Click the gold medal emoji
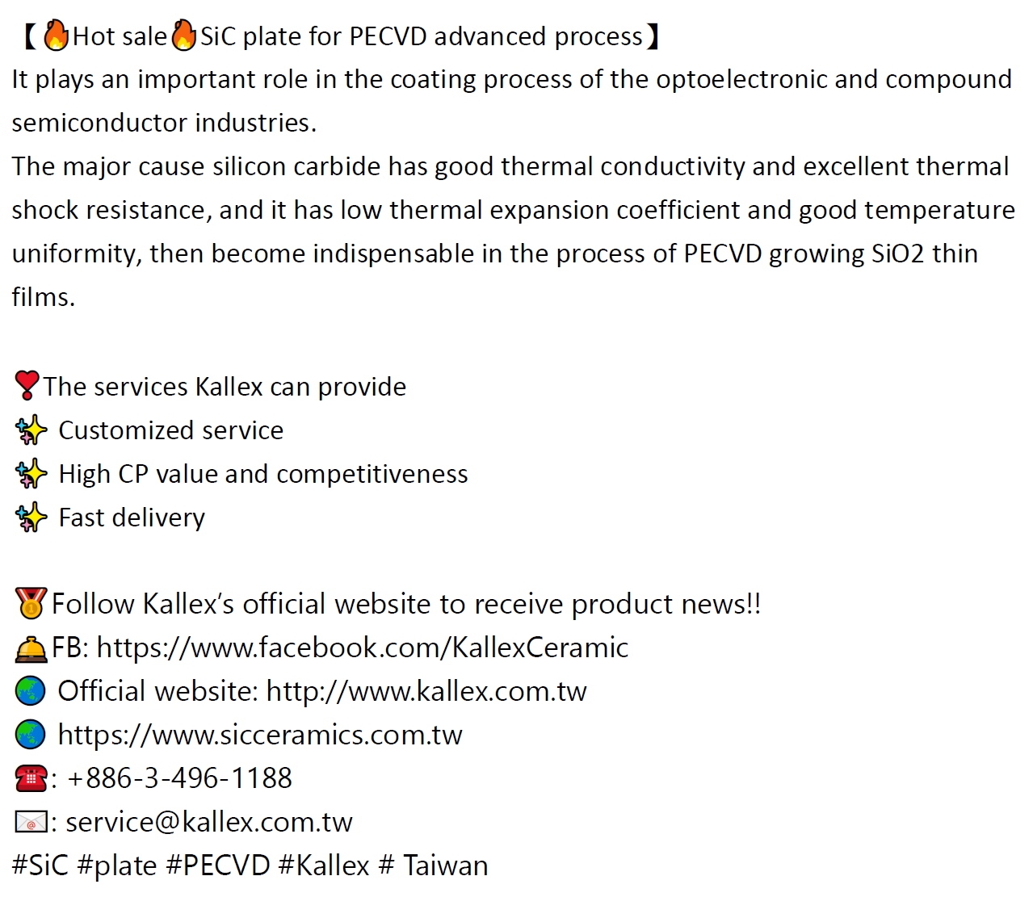Viewport: 1033px width, 897px height. pos(31,603)
